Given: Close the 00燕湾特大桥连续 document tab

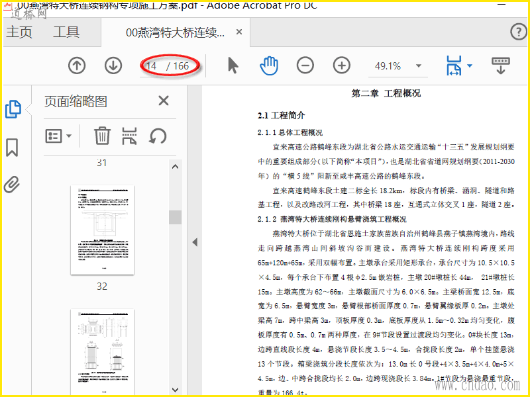Looking at the screenshot, I should pos(239,32).
